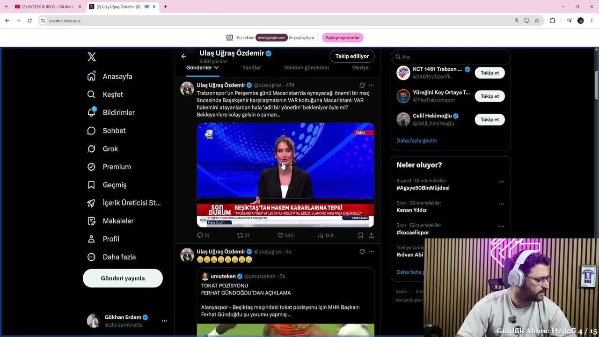599x337 pixels.
Task: Open options for Kenan Yıldız trend
Action: [x=502, y=204]
